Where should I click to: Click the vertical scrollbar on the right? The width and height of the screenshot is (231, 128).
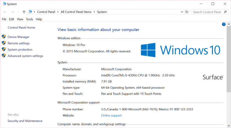click(229, 60)
